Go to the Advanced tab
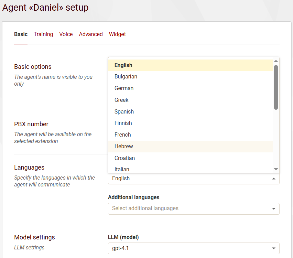Viewport: 293px width, 258px height. click(91, 34)
